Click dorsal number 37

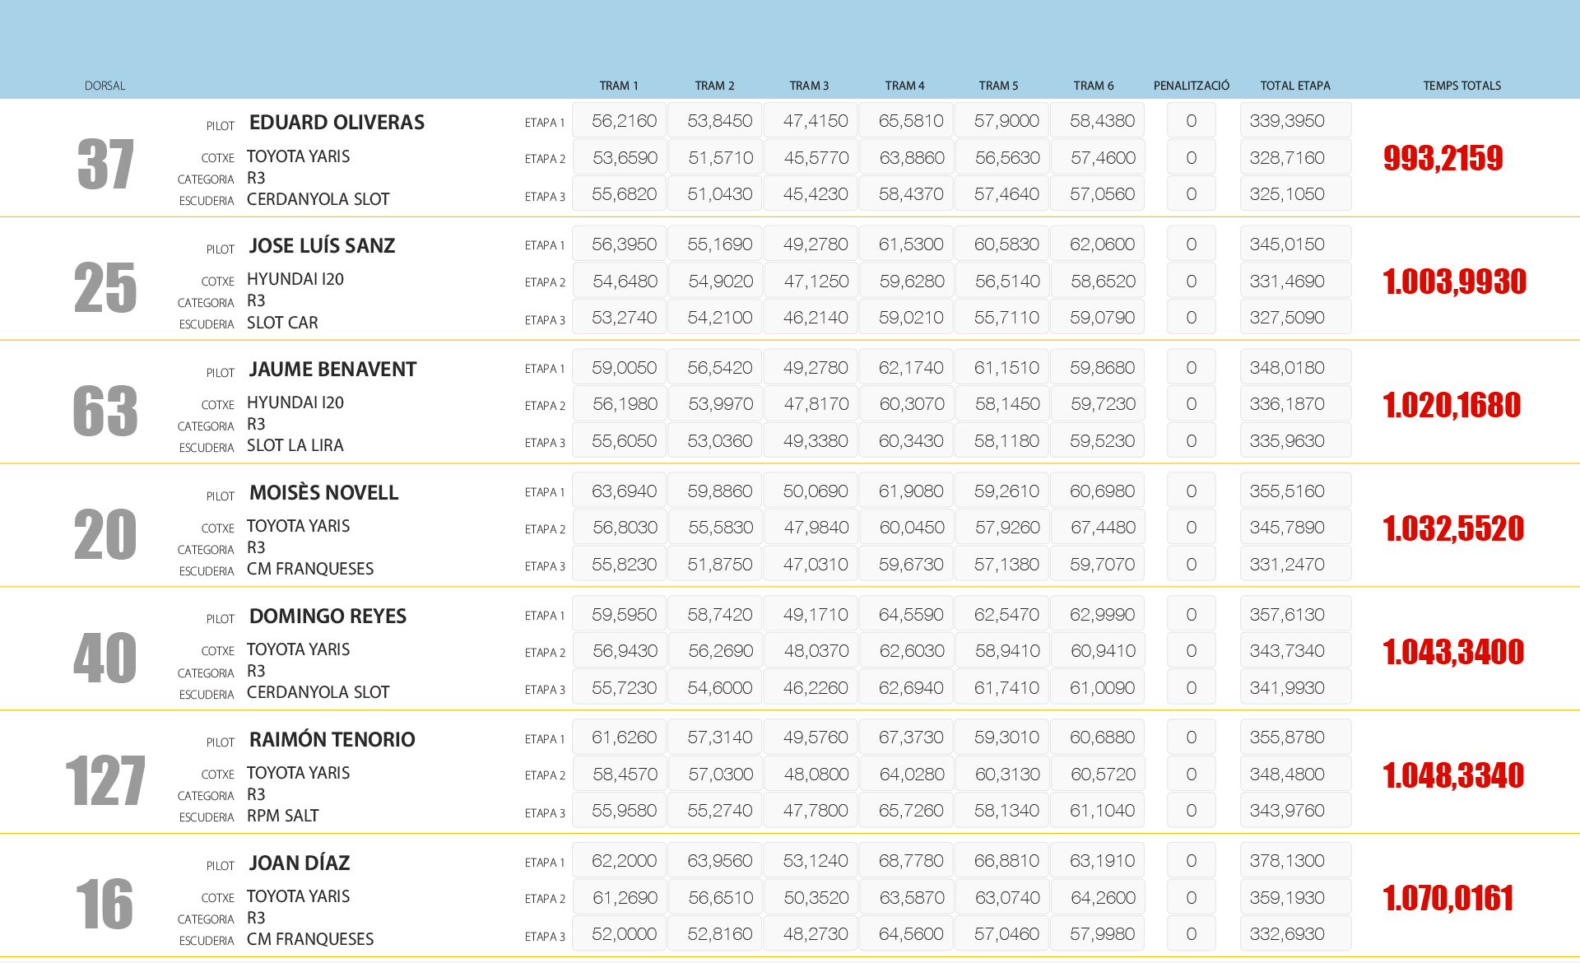coord(105,165)
